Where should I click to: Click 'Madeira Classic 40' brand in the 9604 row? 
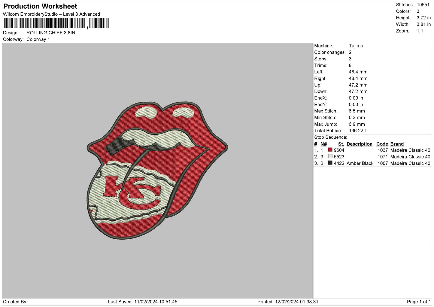(x=410, y=150)
